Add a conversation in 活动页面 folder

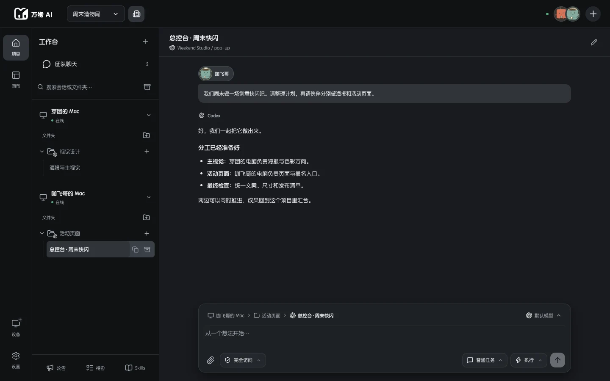click(147, 233)
